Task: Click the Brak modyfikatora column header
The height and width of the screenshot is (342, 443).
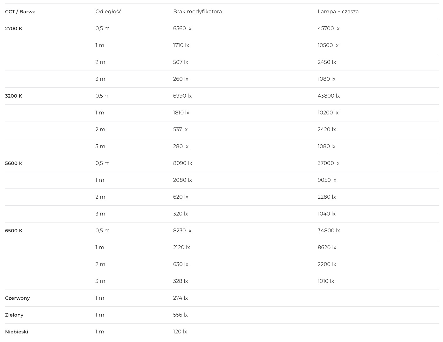Action: pos(197,12)
